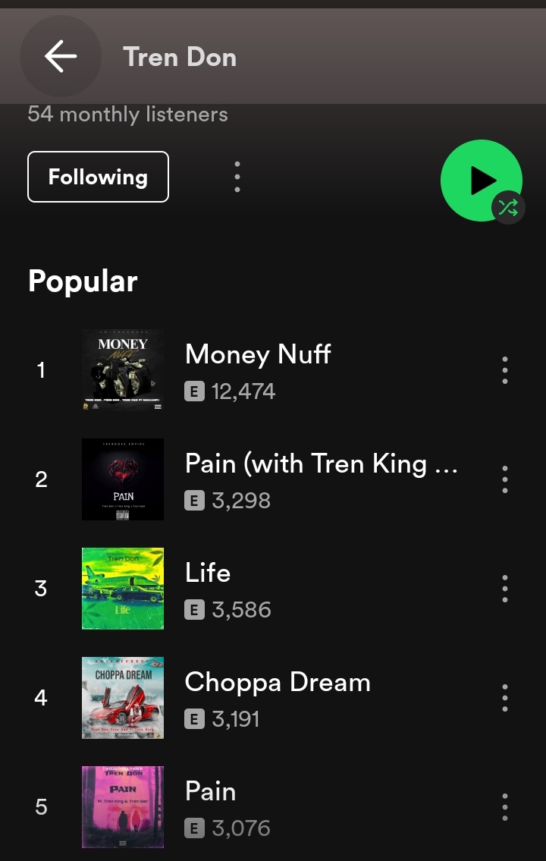Select the Life song title

pyautogui.click(x=208, y=572)
